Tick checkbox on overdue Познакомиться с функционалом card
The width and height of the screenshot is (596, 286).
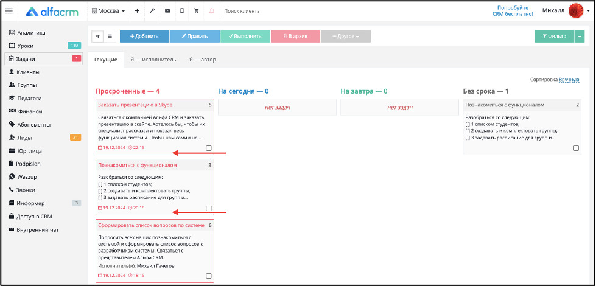[x=209, y=208]
